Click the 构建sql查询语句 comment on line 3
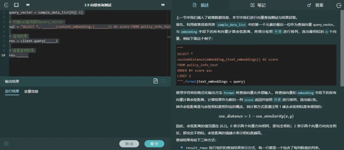The width and height of the screenshot is (344, 150). [x=36, y=22]
